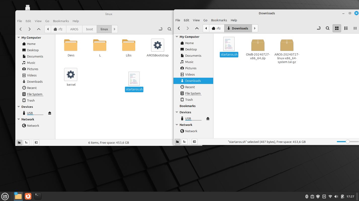This screenshot has height=201, width=359.
Task: Launch Firefox from the panel
Action: [x=28, y=196]
